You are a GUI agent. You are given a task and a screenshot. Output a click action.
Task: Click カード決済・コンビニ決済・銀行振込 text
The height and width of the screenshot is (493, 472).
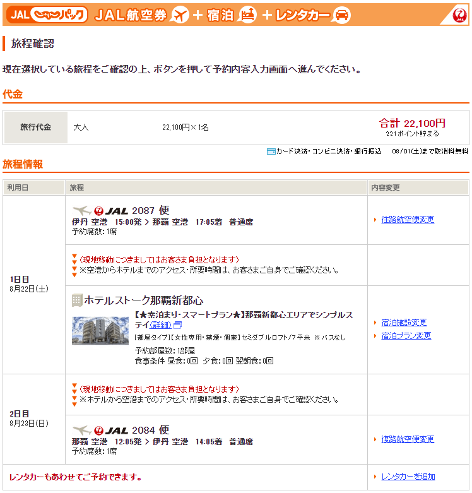(x=329, y=151)
